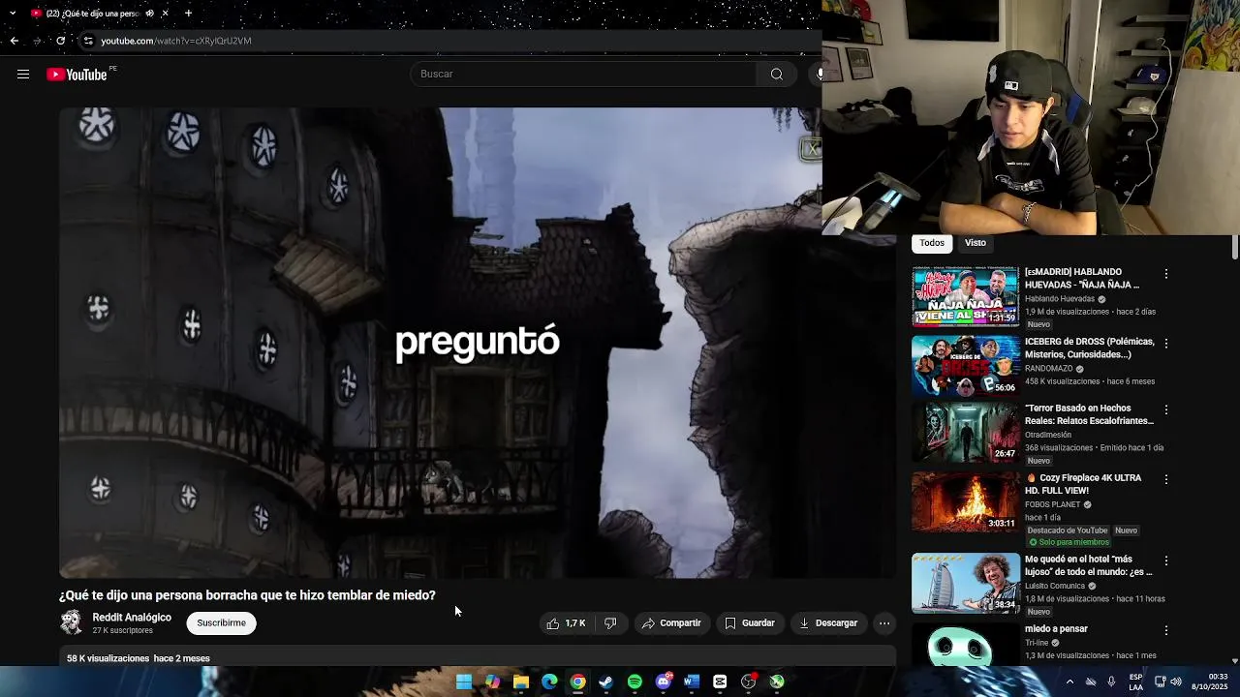The width and height of the screenshot is (1240, 697).
Task: Open a new browser tab with plus
Action: pyautogui.click(x=188, y=14)
